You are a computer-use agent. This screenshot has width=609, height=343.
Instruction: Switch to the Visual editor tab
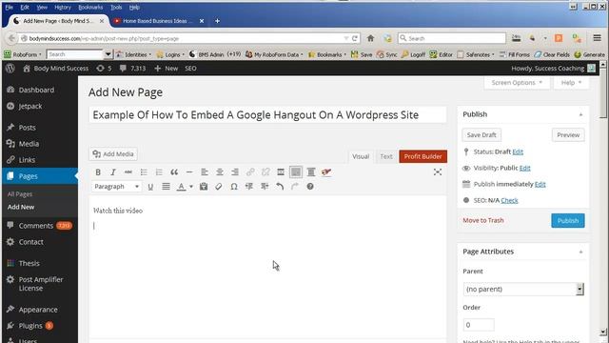tap(361, 156)
